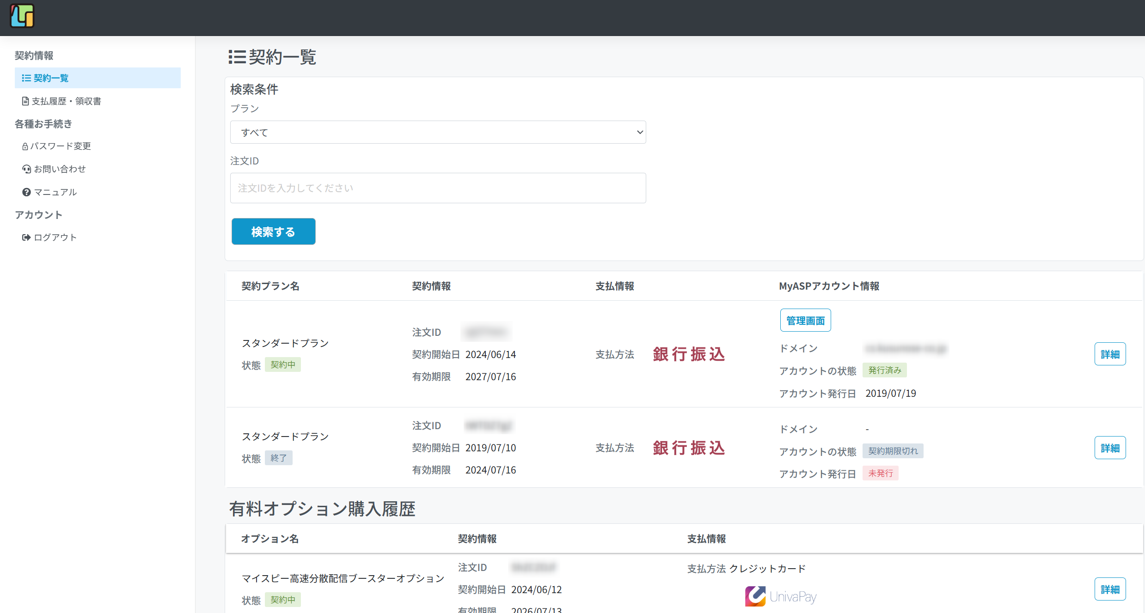Click the 終了 status badge
The width and height of the screenshot is (1145, 613).
tap(279, 458)
